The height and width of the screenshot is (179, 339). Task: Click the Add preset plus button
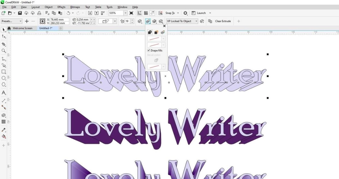[x=27, y=21]
